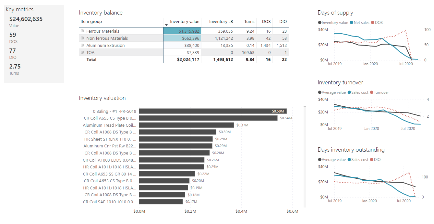Viewport: 434px width, 224px height.
Task: Click the Aluminum Tread Plate Coil bar
Action: (x=187, y=125)
